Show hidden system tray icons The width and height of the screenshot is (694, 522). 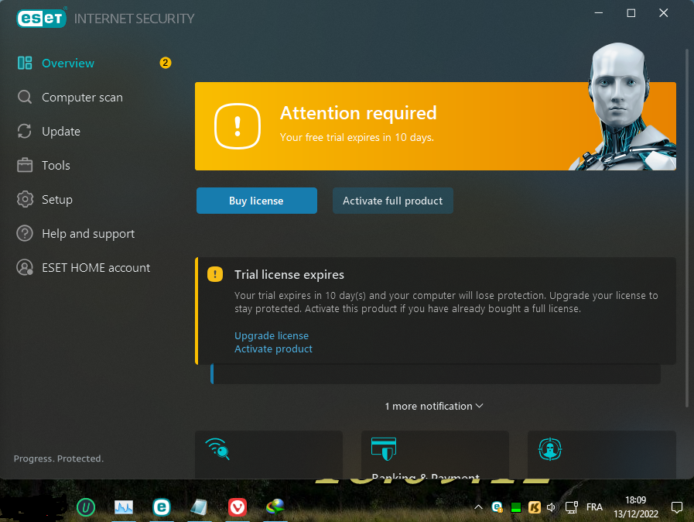pyautogui.click(x=478, y=507)
